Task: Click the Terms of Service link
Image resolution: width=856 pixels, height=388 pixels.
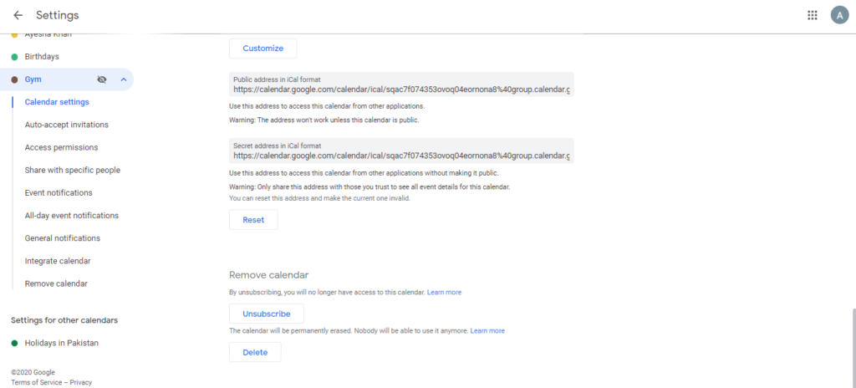Action: point(36,382)
